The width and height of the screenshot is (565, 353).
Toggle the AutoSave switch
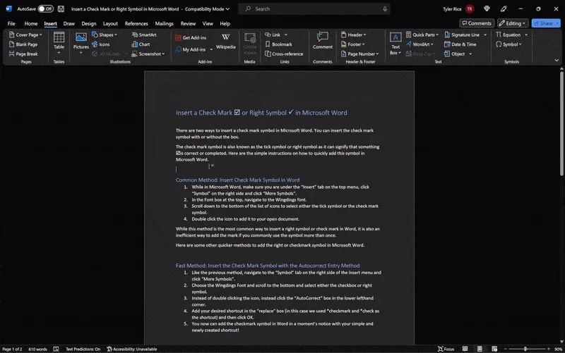click(x=45, y=9)
